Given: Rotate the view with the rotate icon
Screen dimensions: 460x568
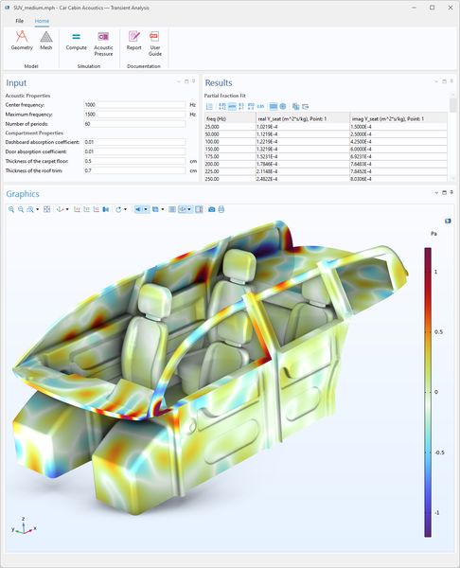Looking at the screenshot, I should pyautogui.click(x=118, y=209).
